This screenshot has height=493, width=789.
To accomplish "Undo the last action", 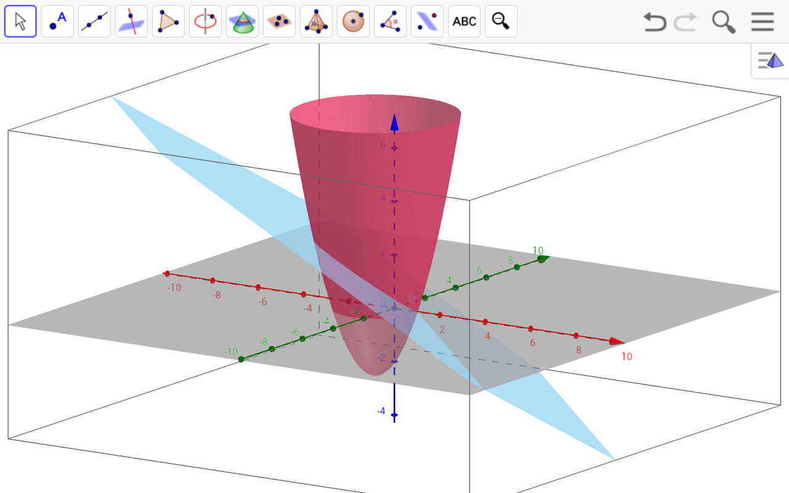I will (x=655, y=22).
